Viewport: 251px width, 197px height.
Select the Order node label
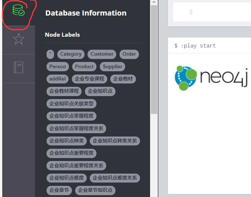pos(129,54)
